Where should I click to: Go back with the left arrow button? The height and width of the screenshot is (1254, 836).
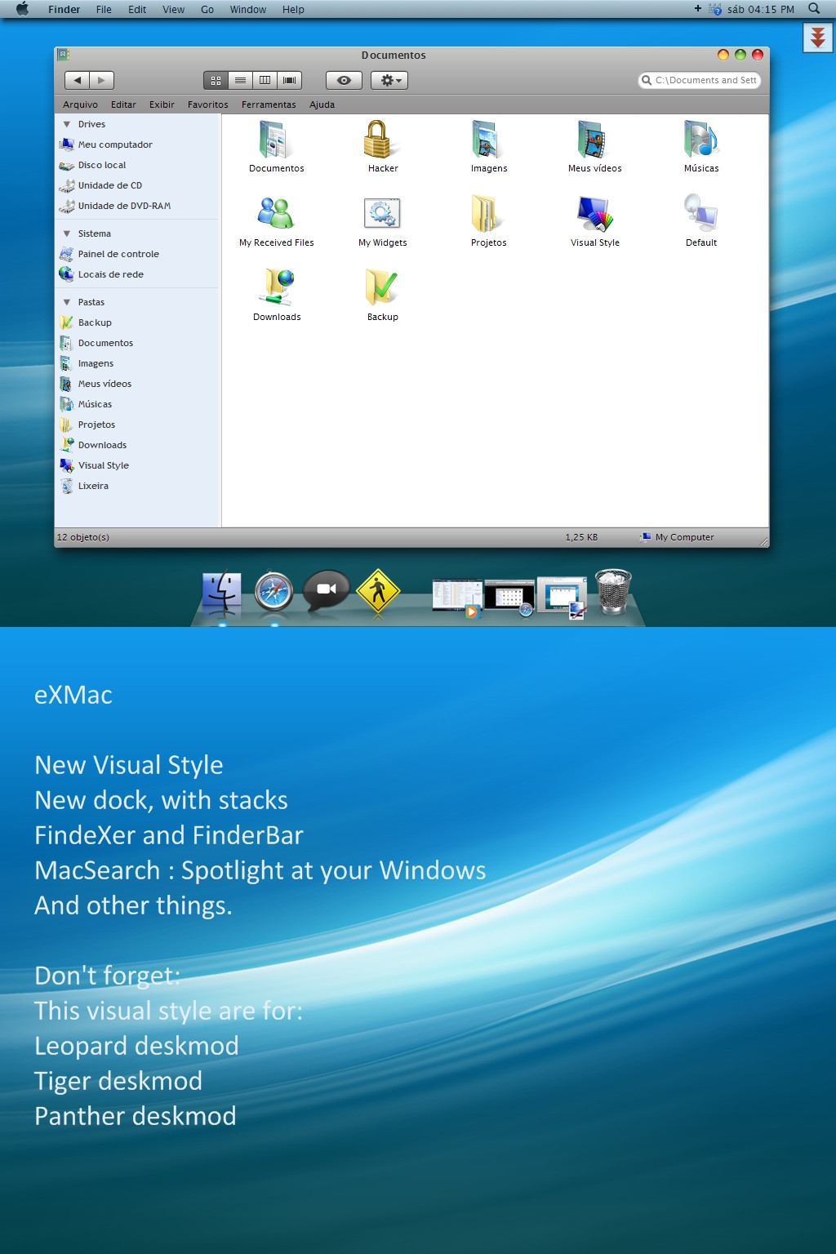(77, 80)
